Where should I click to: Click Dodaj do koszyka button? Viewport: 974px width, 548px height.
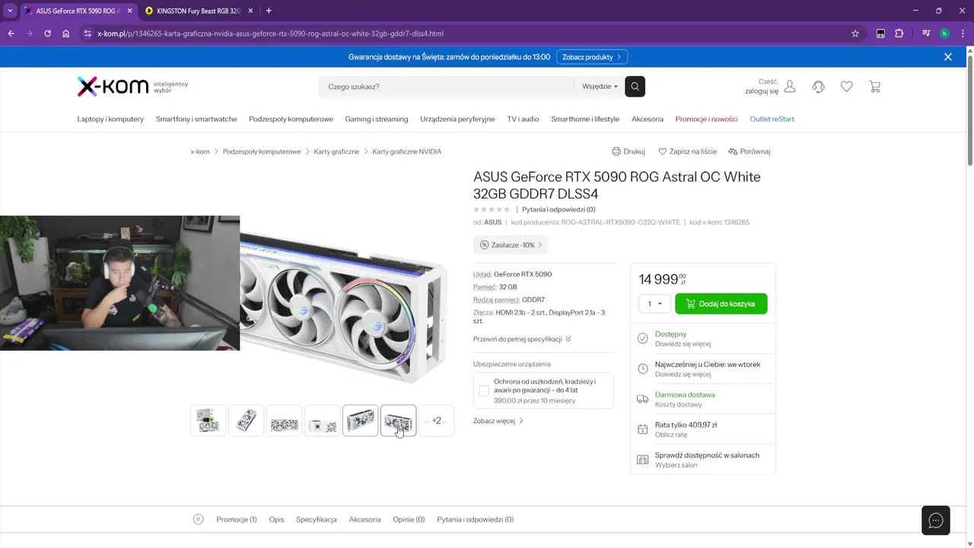(721, 304)
